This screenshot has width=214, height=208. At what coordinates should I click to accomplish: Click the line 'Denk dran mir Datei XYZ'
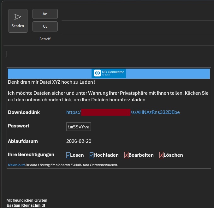click(x=51, y=82)
